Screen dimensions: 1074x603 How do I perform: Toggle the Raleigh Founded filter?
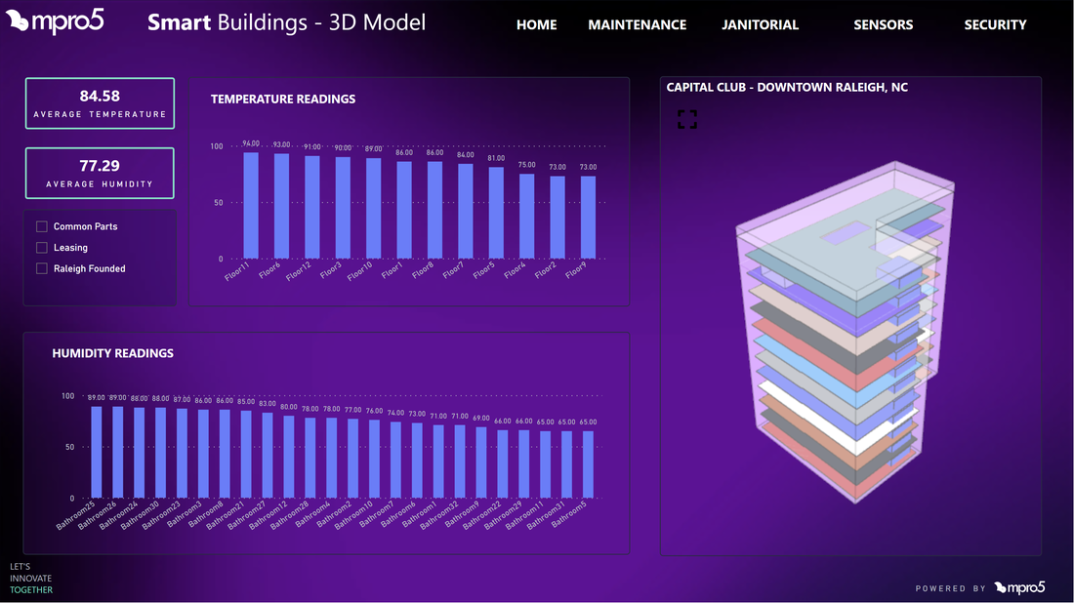(41, 268)
